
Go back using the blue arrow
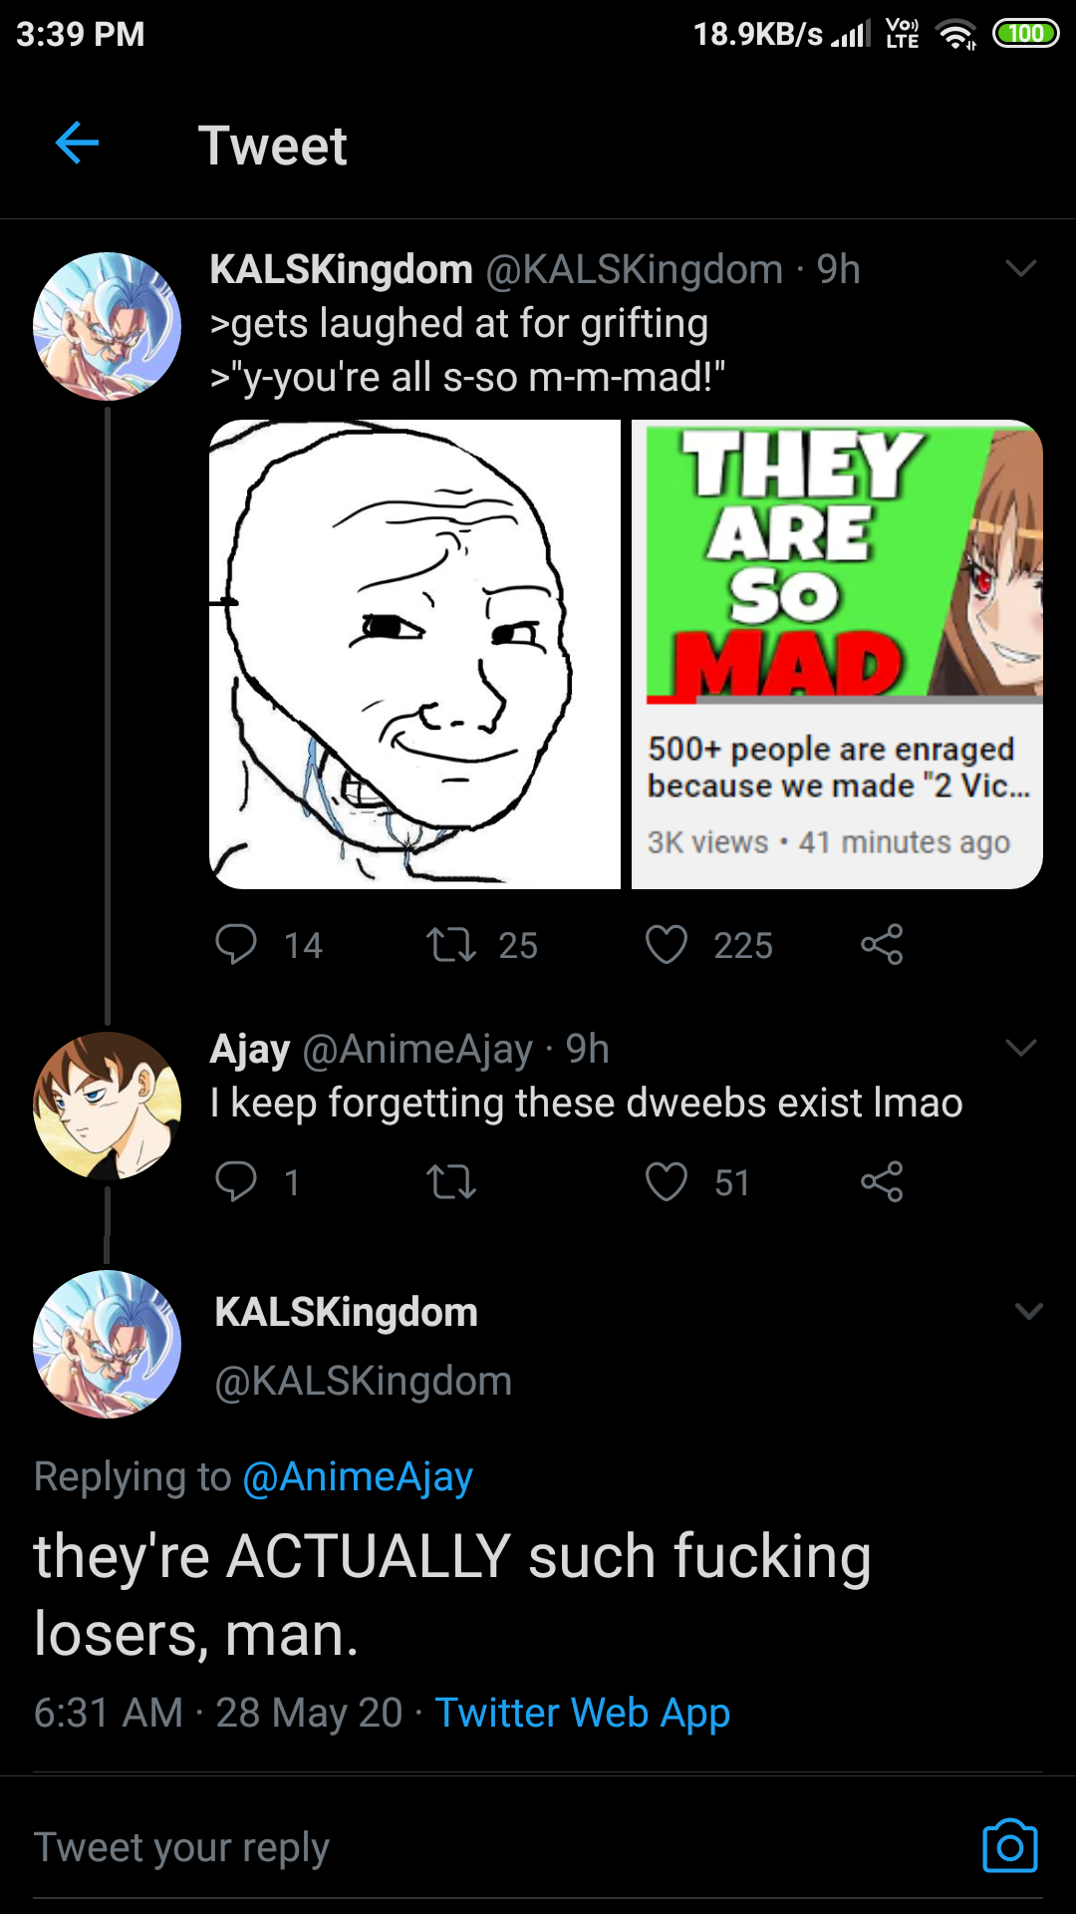coord(77,144)
